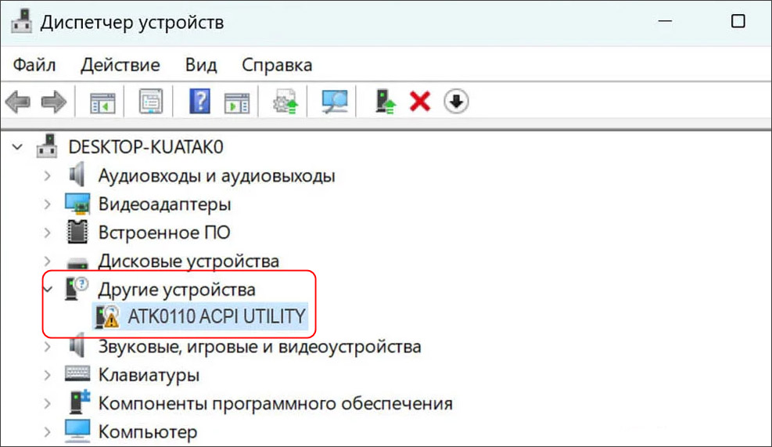Uninstall device with red X icon
The image size is (772, 447).
(x=420, y=102)
